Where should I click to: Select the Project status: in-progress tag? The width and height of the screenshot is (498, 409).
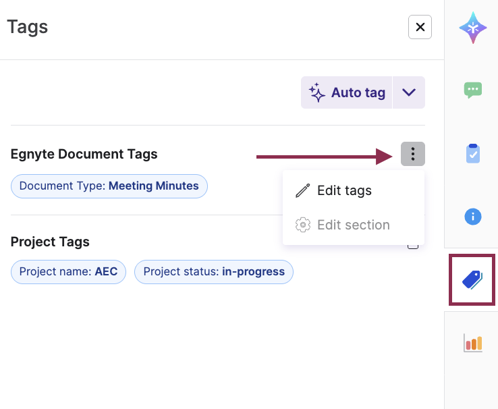(214, 272)
